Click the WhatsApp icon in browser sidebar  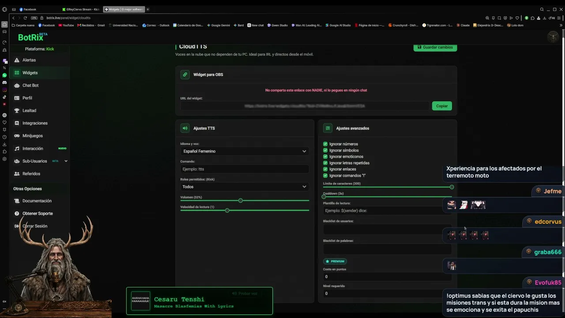point(4,75)
